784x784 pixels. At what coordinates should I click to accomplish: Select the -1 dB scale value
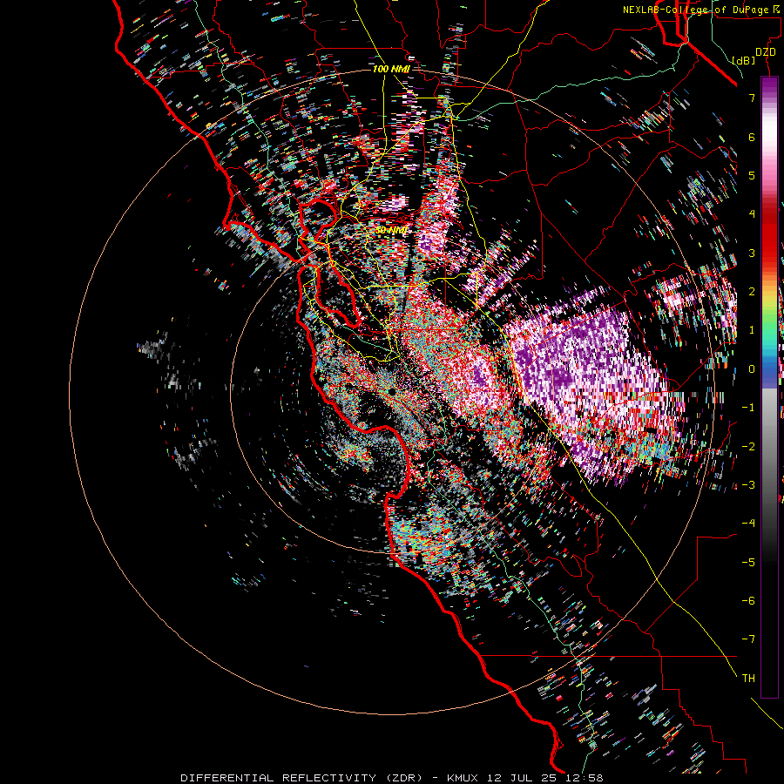click(x=748, y=408)
